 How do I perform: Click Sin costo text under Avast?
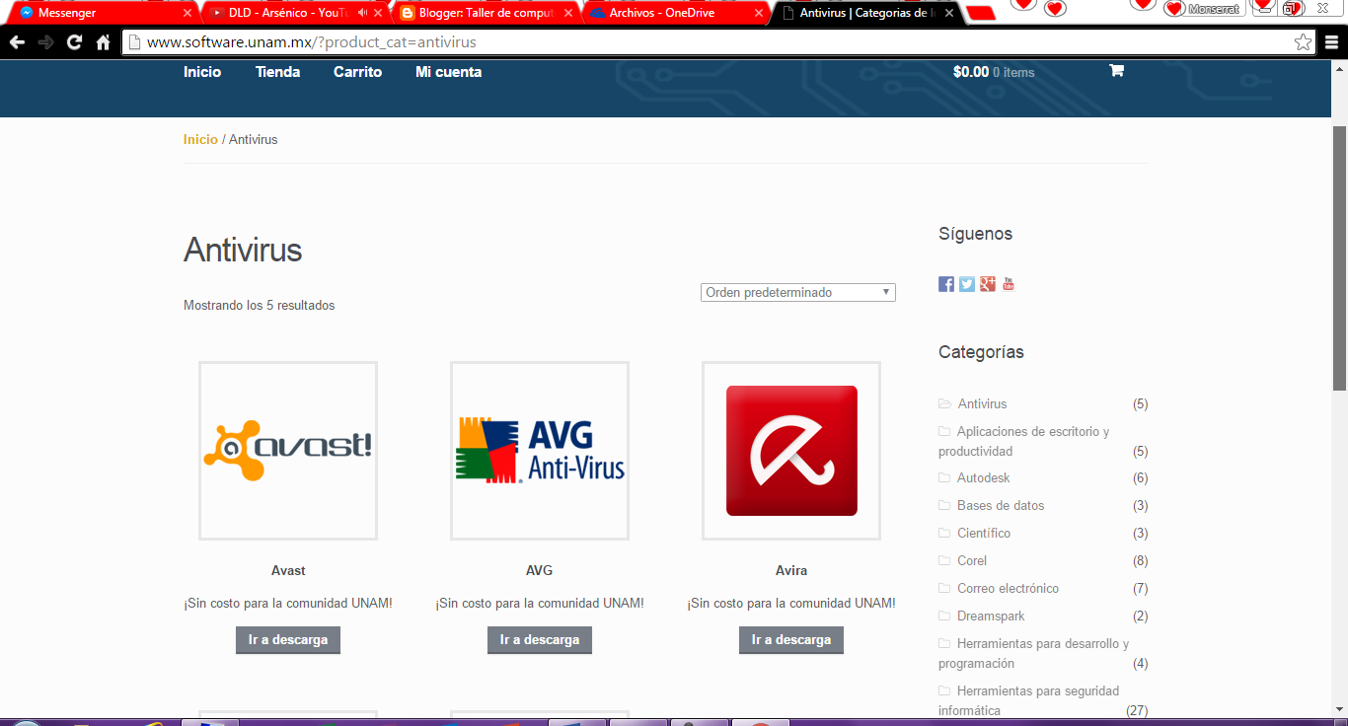click(x=288, y=603)
